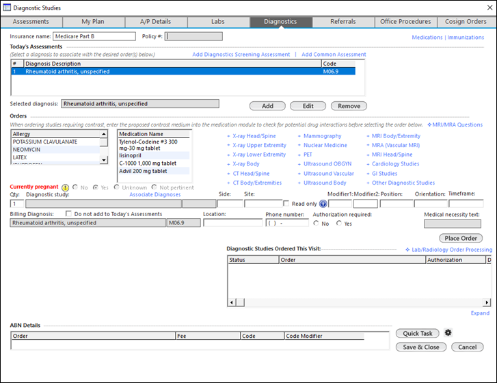Click the Expand link under ordered studies
The height and width of the screenshot is (383, 497).
pyautogui.click(x=480, y=313)
